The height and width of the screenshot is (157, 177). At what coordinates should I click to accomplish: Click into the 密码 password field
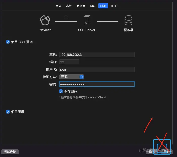click(97, 84)
